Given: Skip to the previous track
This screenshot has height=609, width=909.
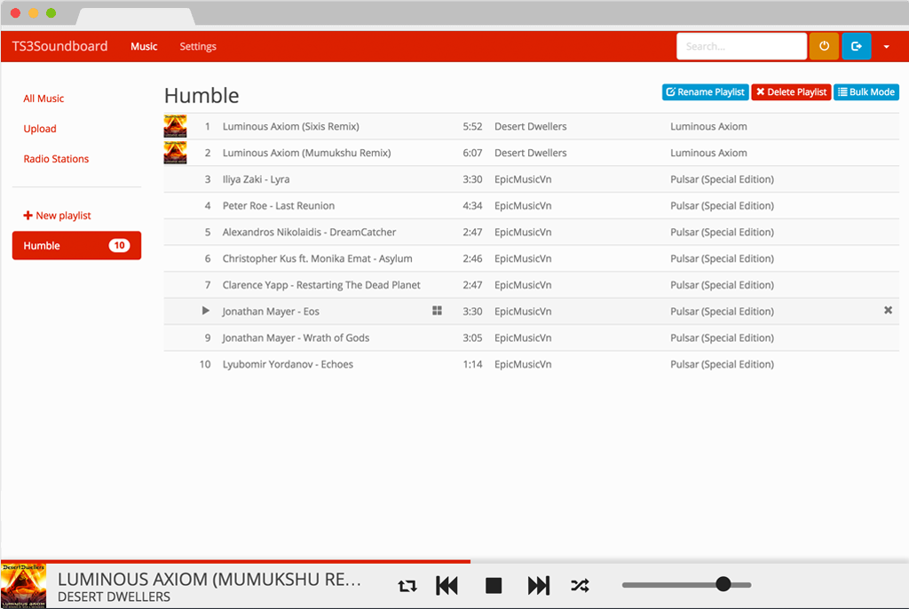Looking at the screenshot, I should (x=447, y=586).
